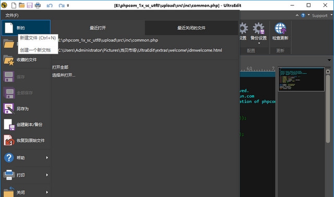
Task: Select 新的 new file menu entry
Action: click(26, 28)
